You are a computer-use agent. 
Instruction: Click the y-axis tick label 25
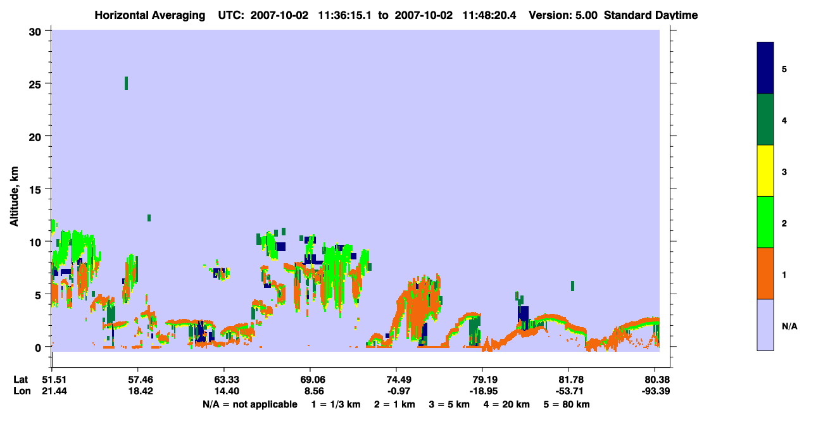pos(37,84)
